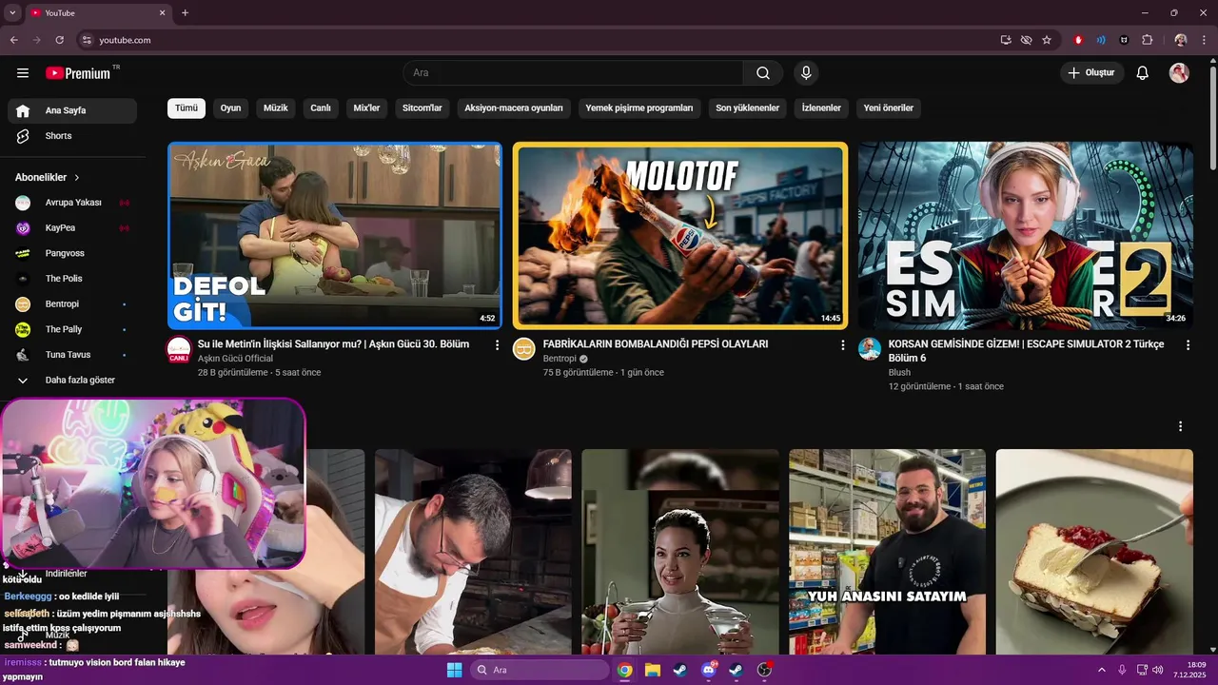Open YouTube account avatar menu
Screen dimensions: 1218x685
coord(1179,73)
